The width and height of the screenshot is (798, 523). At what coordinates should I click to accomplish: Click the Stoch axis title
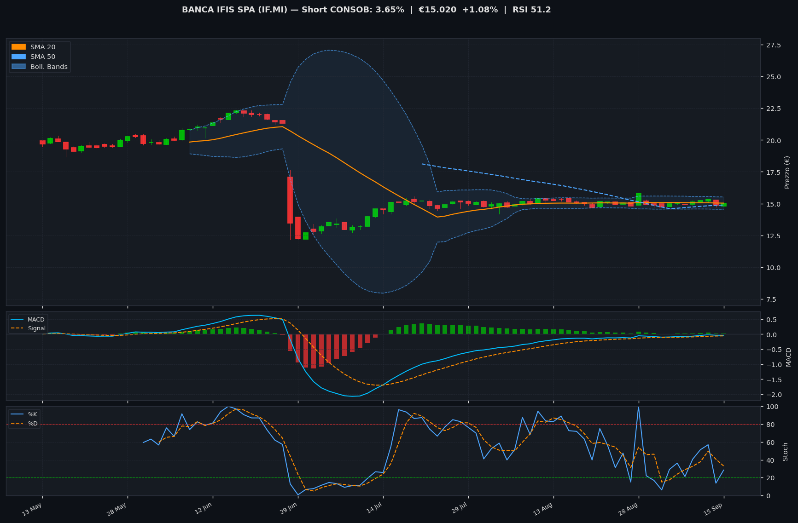click(786, 451)
